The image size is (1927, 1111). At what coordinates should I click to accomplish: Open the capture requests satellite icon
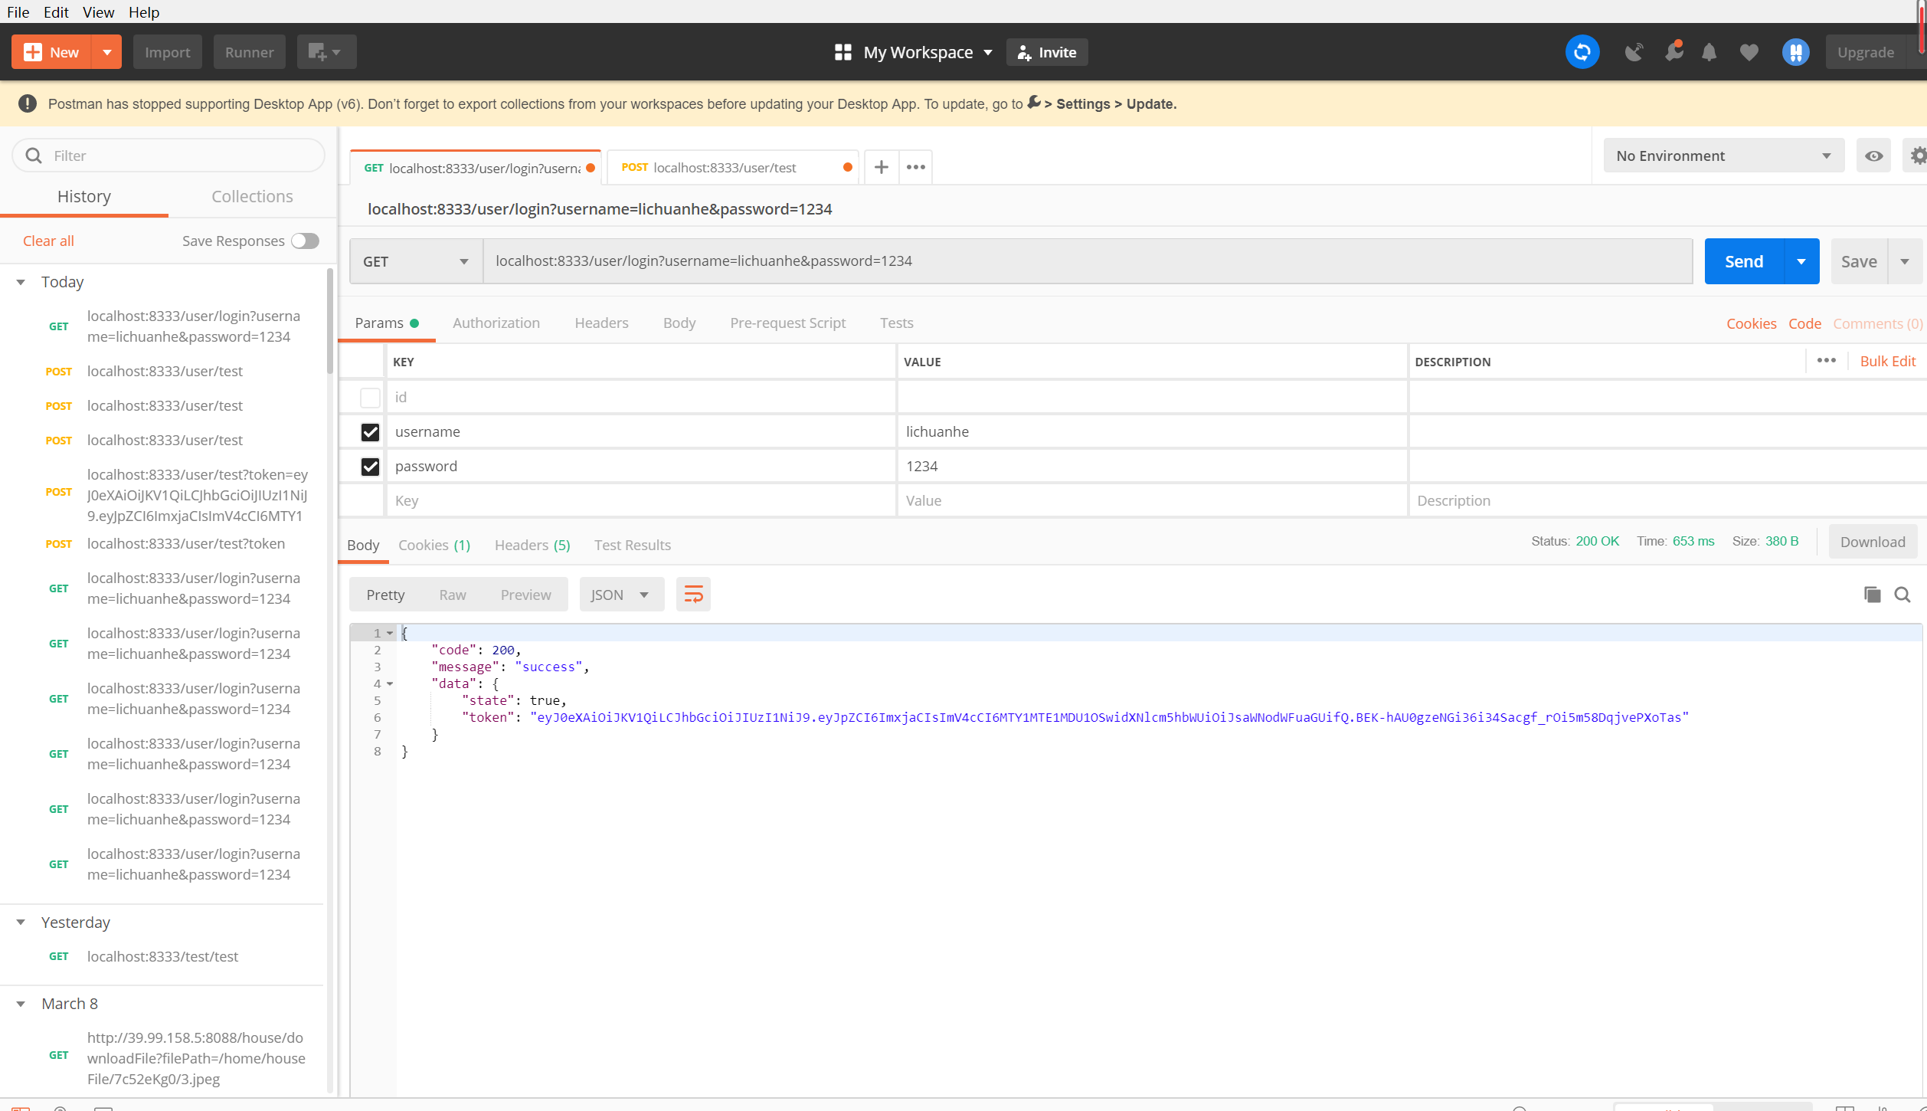pyautogui.click(x=1634, y=52)
